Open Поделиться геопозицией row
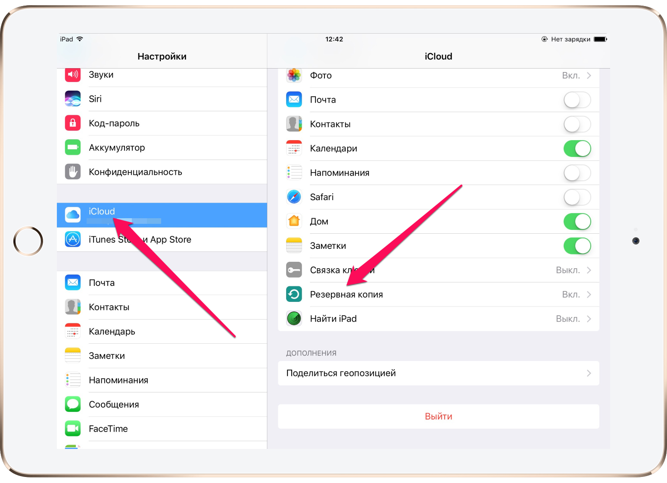 point(439,373)
